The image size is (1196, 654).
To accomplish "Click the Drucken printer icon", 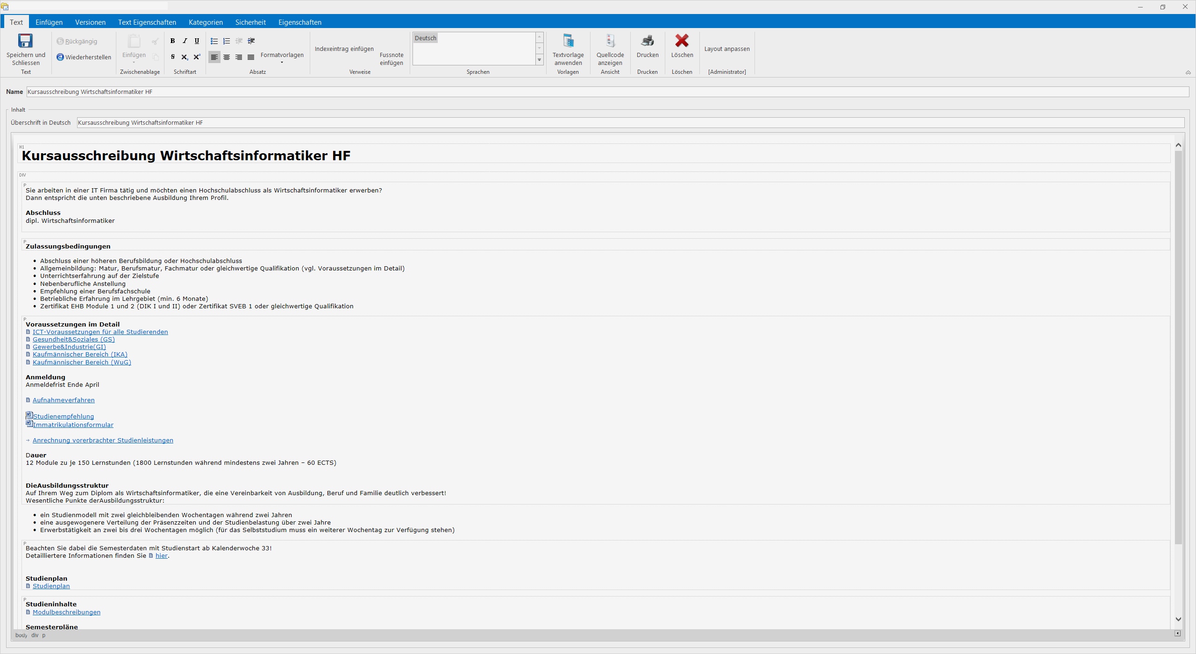I will 647,41.
